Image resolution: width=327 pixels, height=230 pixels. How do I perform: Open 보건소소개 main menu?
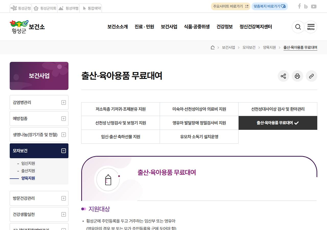pyautogui.click(x=118, y=27)
